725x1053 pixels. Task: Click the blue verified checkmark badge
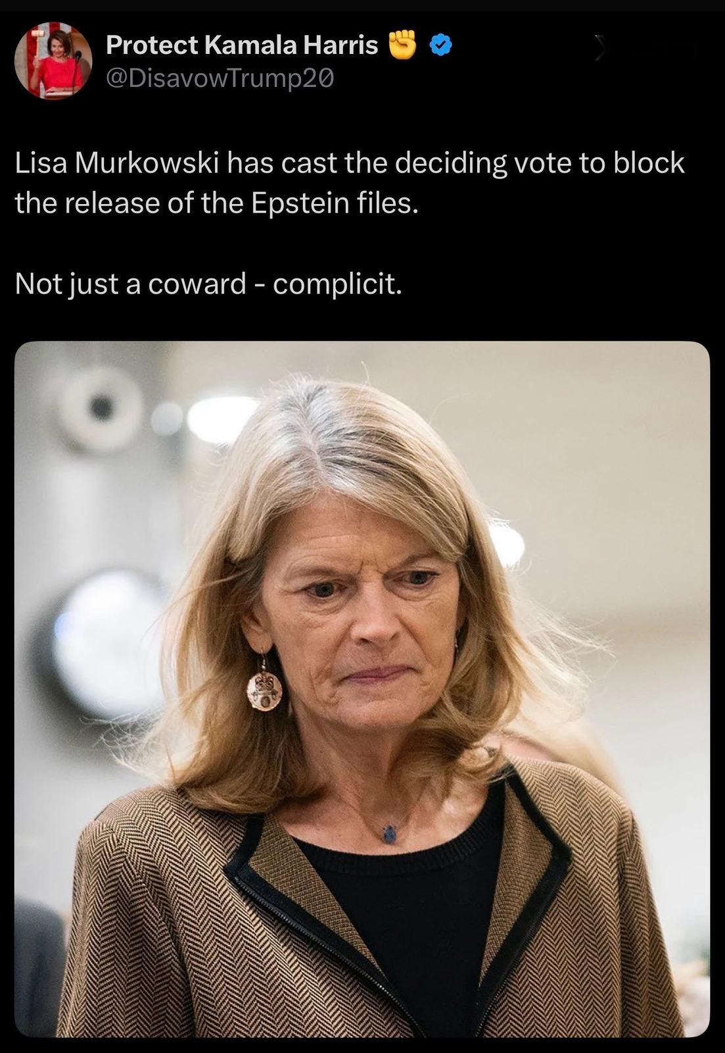440,45
